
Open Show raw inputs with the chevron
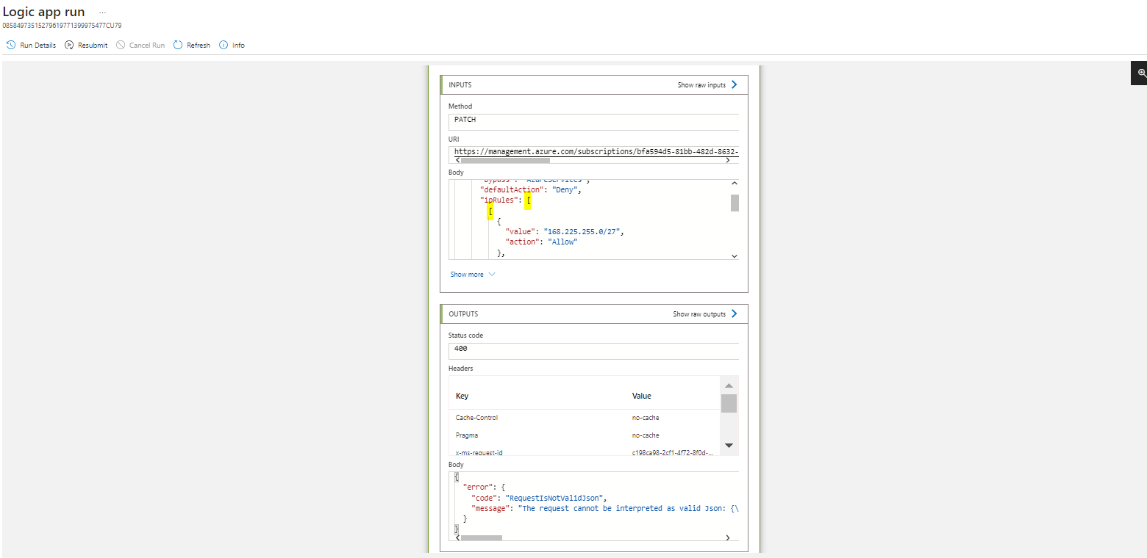[x=735, y=84]
